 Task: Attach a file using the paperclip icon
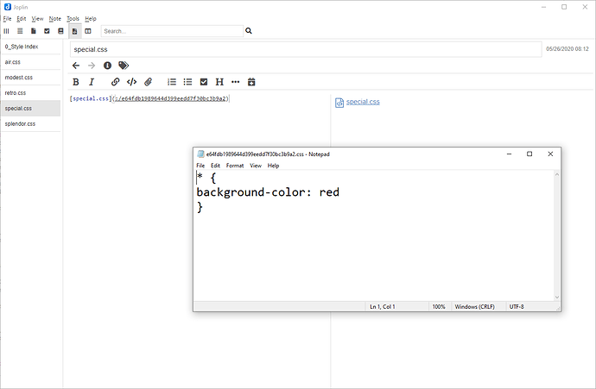click(148, 82)
